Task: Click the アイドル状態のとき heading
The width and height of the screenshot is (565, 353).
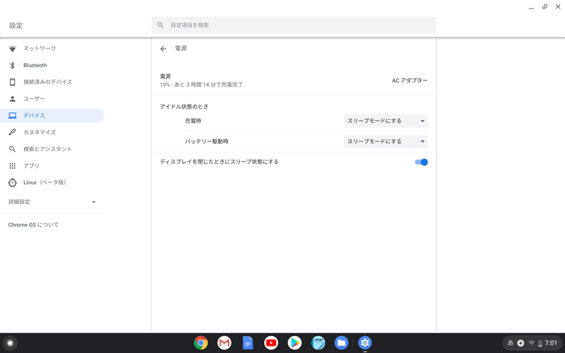Action: (184, 107)
